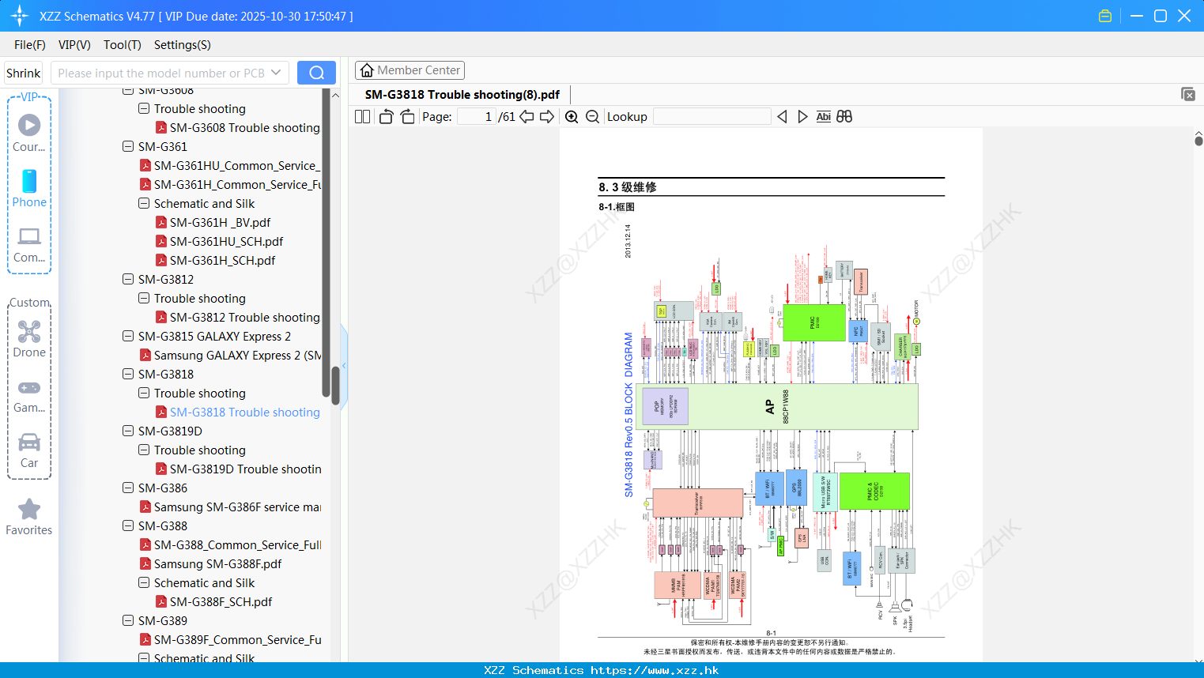The image size is (1204, 678).
Task: Select the SM-G3818 Trouble shooting(8).pdf tab
Action: [462, 94]
